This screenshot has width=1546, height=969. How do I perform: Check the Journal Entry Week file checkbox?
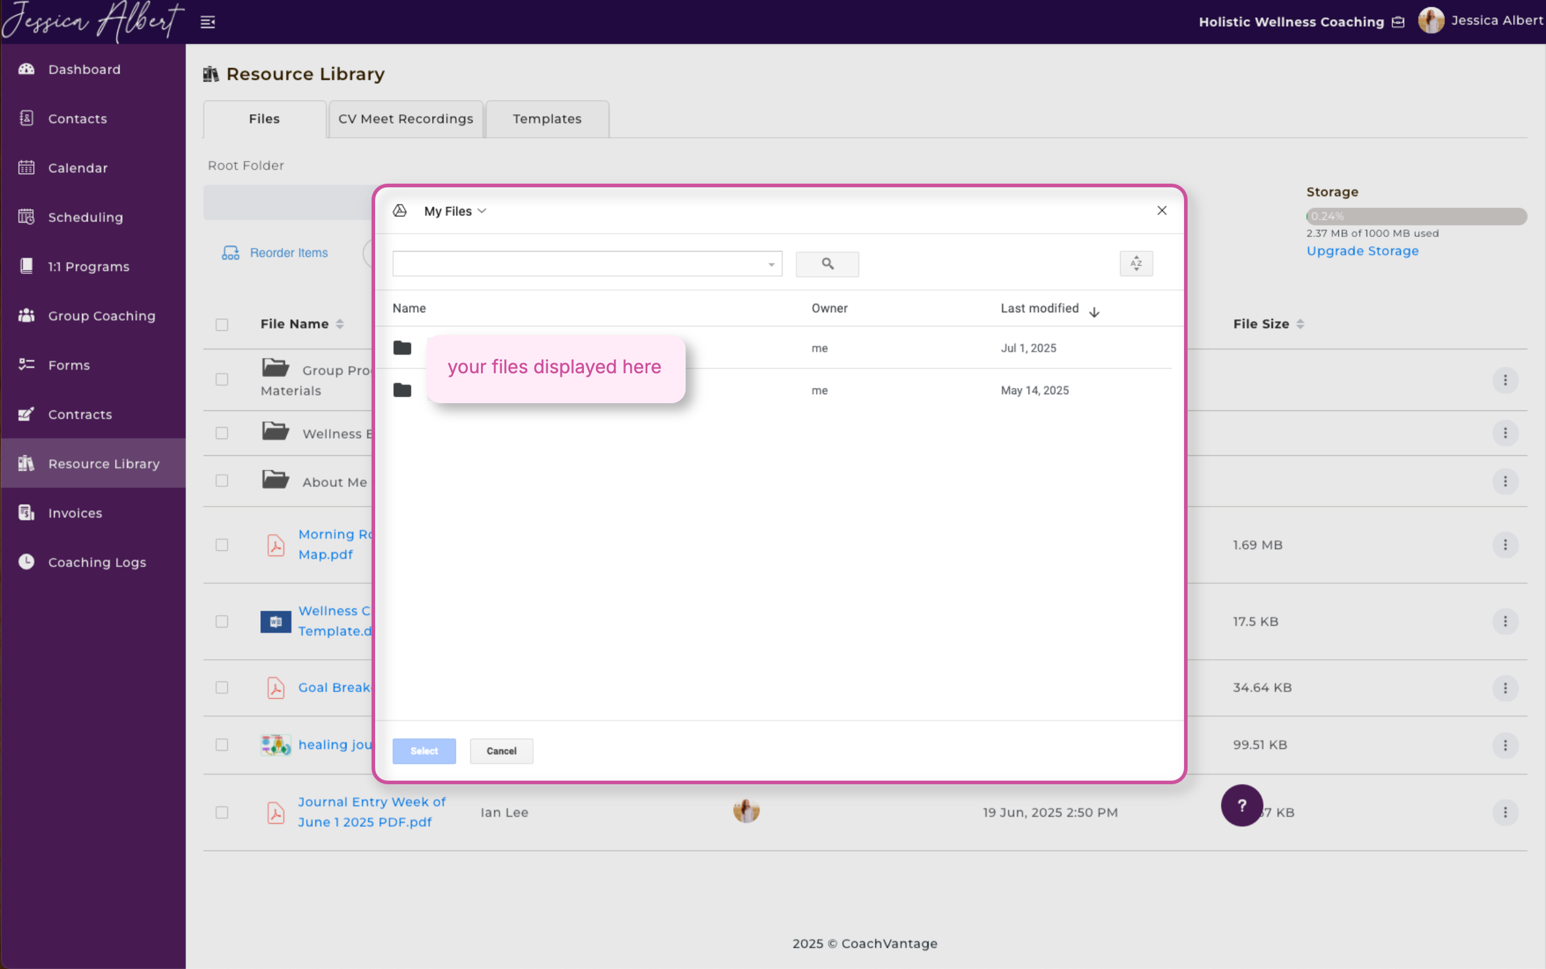222,813
